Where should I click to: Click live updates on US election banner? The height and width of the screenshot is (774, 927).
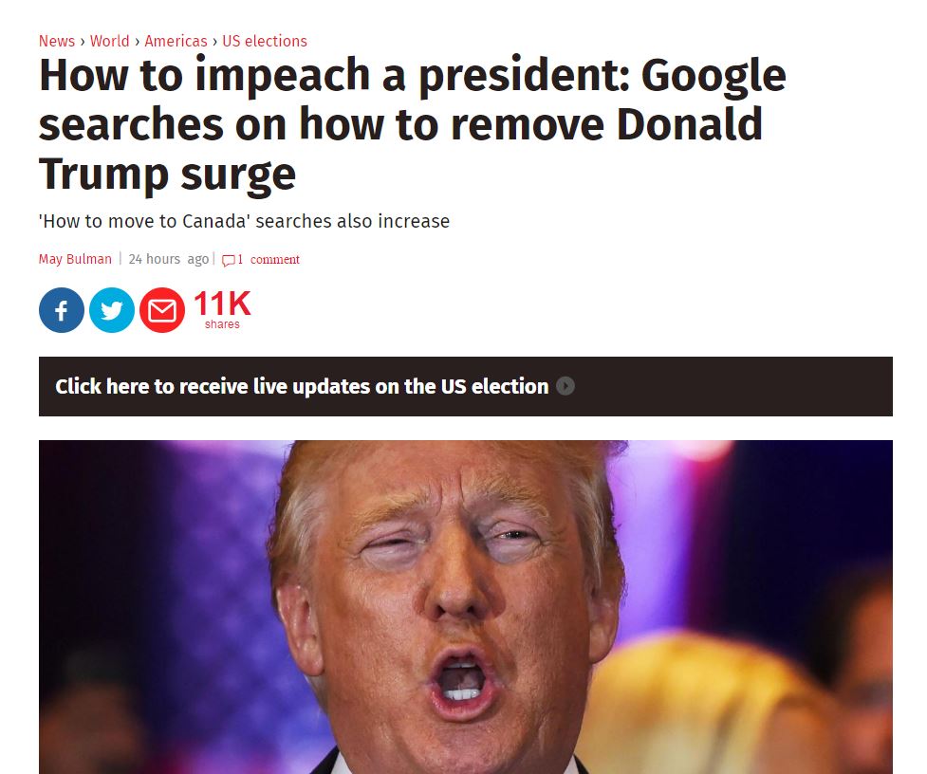click(466, 386)
